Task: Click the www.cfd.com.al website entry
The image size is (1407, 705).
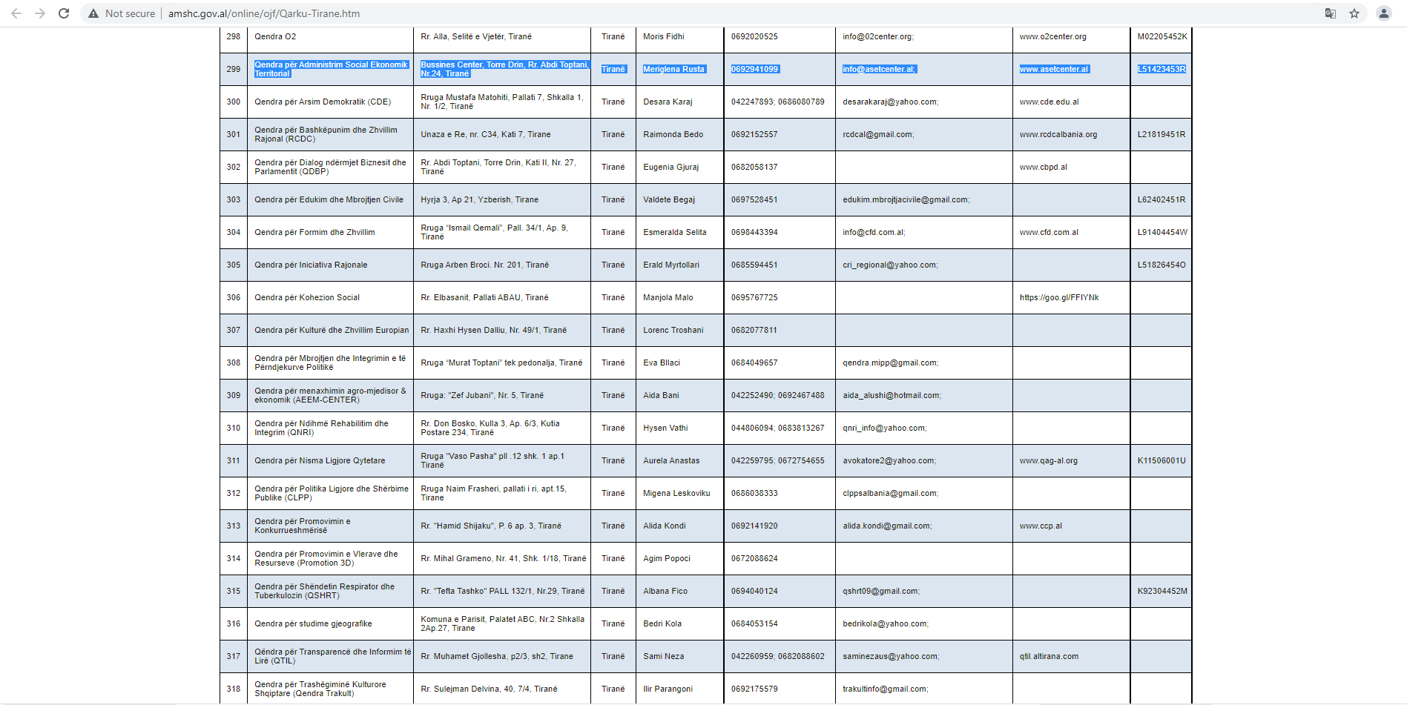Action: click(1049, 233)
